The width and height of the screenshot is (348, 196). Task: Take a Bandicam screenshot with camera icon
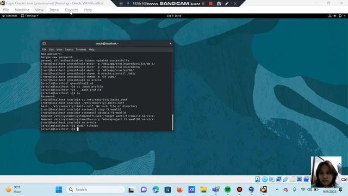coord(219,4)
